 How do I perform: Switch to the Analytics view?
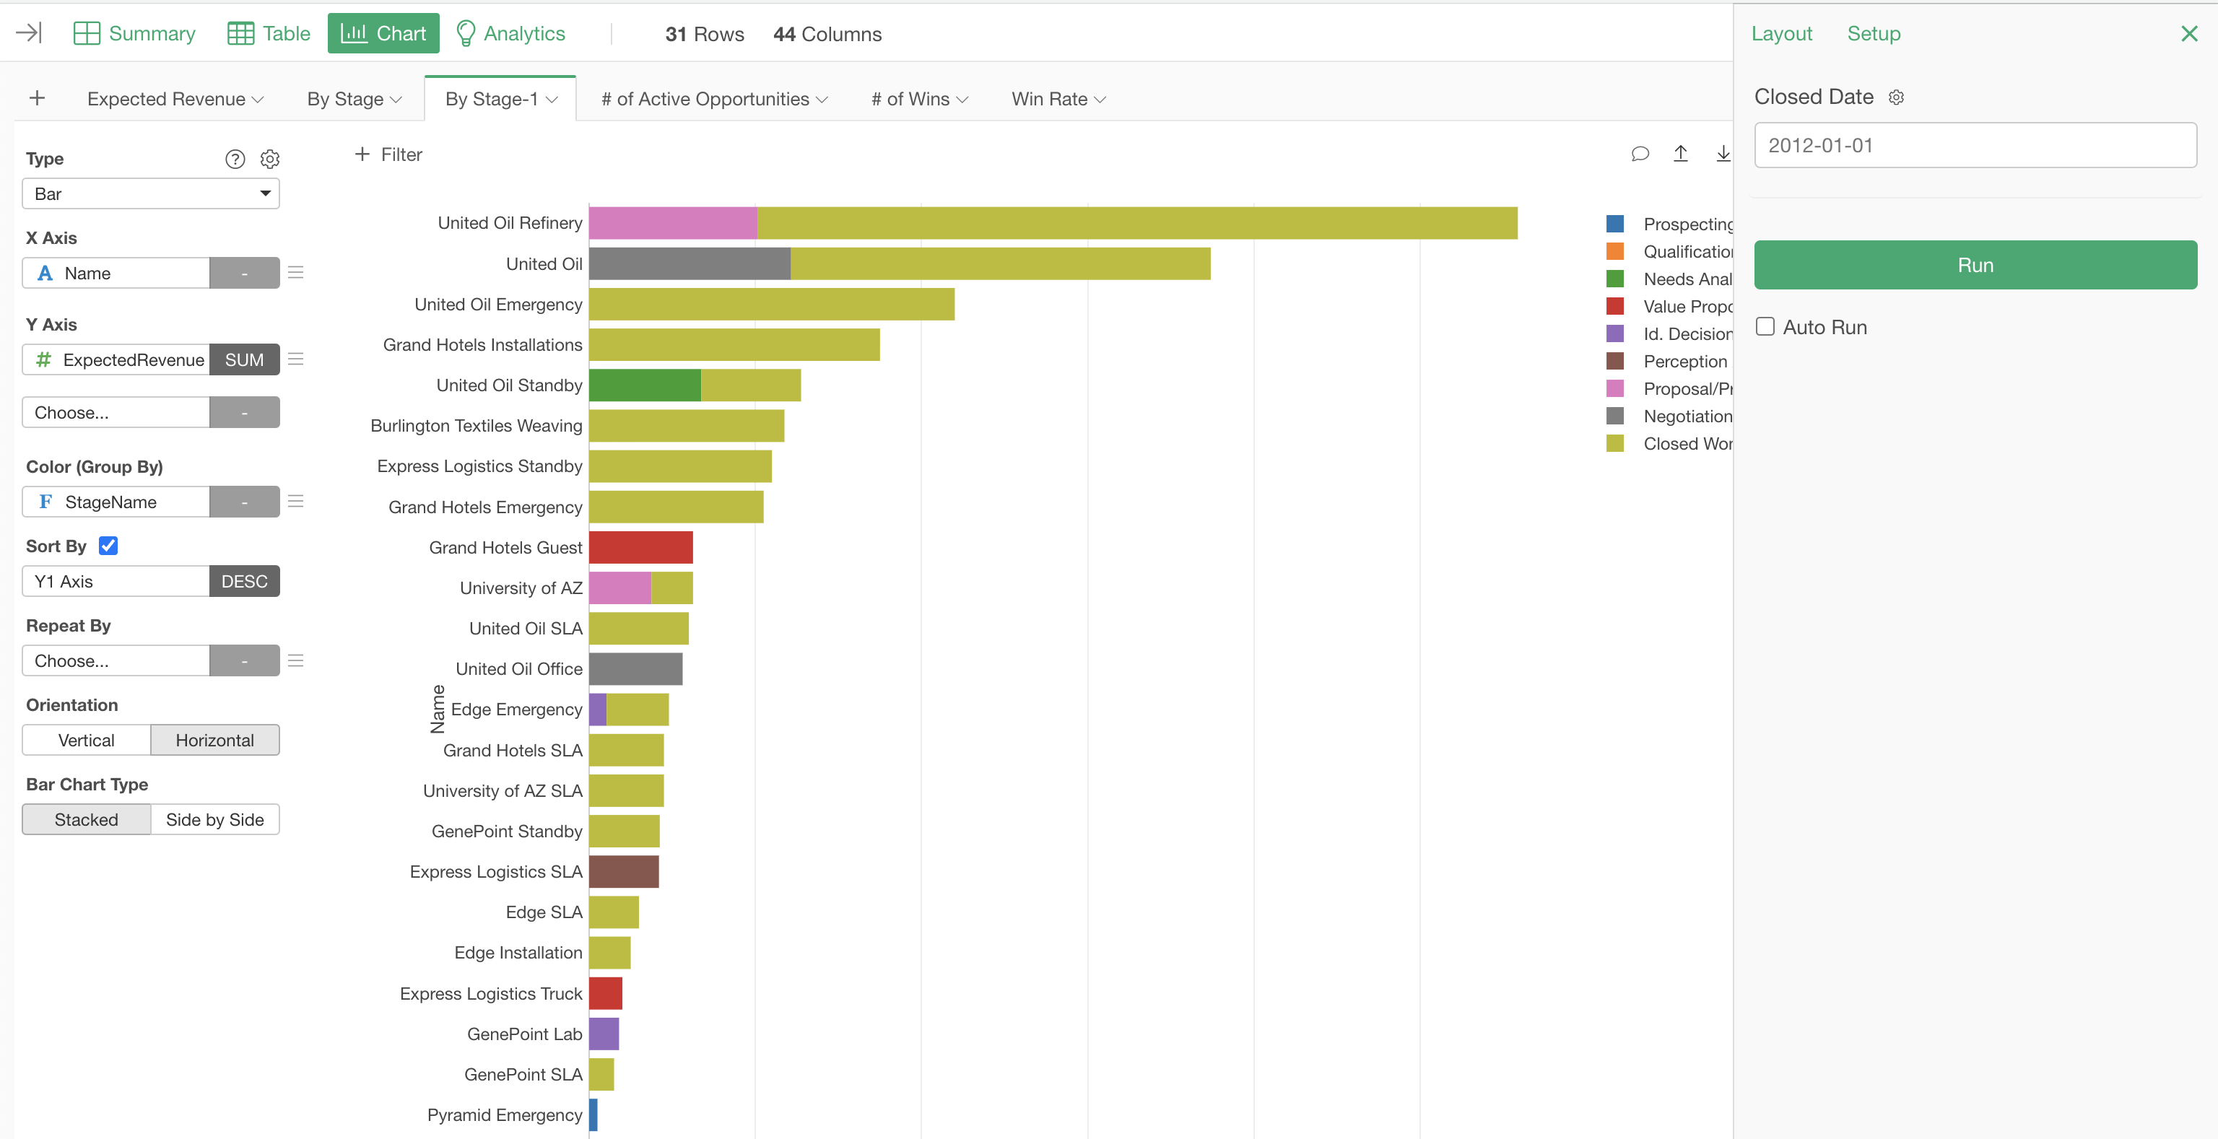(510, 34)
